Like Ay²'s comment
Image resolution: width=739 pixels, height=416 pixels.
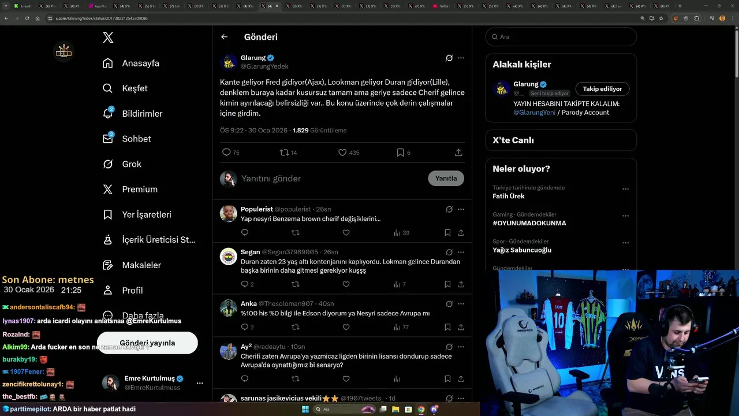click(x=346, y=379)
